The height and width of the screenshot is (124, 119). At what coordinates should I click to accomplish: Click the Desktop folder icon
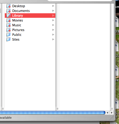click(x=9, y=6)
